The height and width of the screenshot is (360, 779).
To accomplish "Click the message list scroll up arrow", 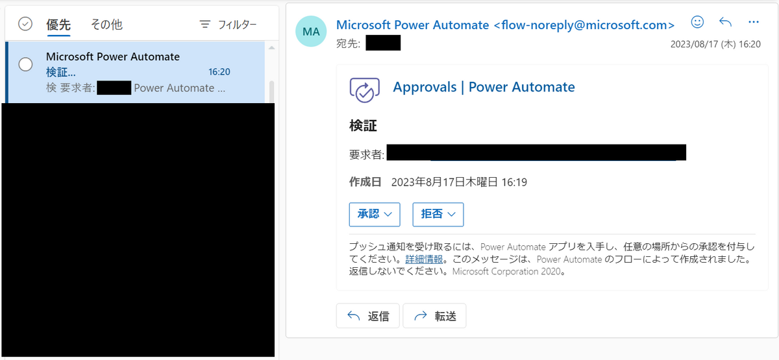I will point(271,47).
